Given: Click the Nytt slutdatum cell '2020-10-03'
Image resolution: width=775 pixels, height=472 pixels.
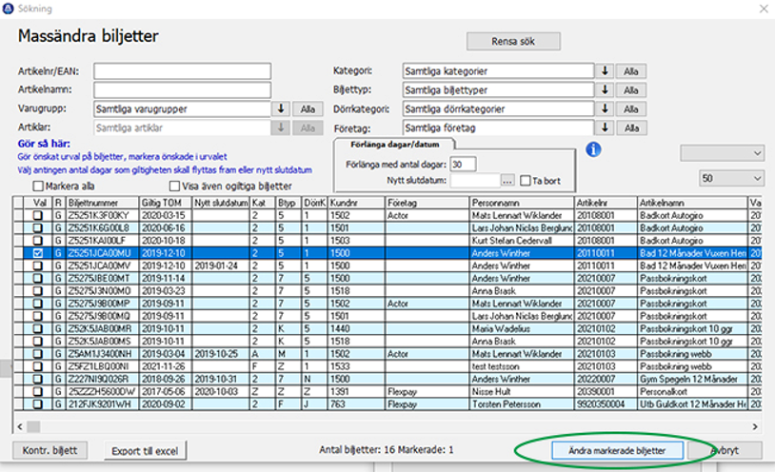Looking at the screenshot, I should (221, 392).
